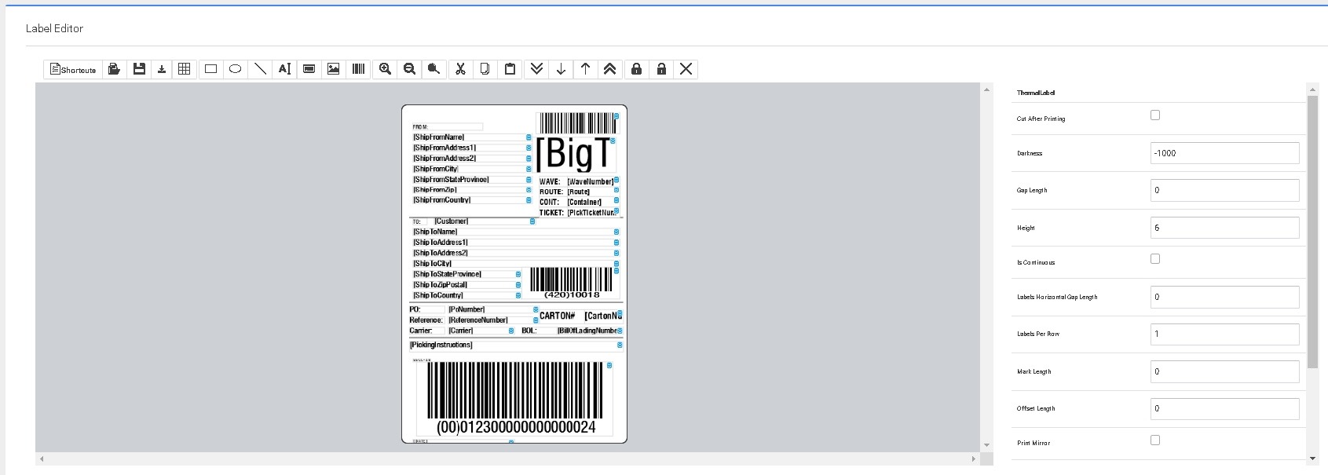Enable the Cut After Printing checkbox
The width and height of the screenshot is (1328, 475).
tap(1155, 115)
